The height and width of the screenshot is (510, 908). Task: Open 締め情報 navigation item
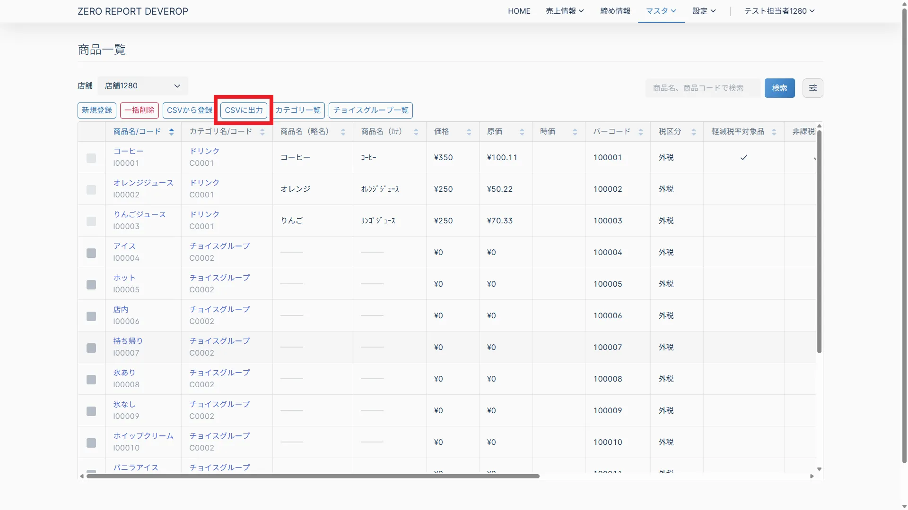[615, 11]
